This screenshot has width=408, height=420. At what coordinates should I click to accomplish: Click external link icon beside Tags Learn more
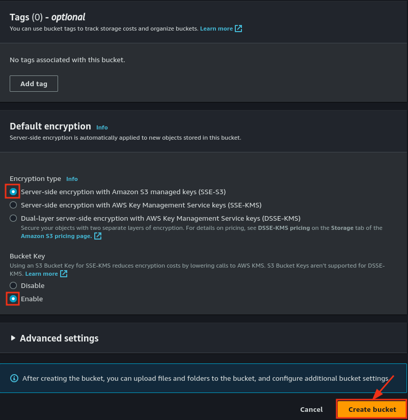pyautogui.click(x=238, y=29)
